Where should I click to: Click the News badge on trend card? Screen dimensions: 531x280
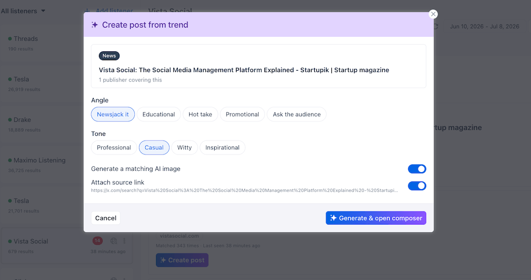[109, 56]
